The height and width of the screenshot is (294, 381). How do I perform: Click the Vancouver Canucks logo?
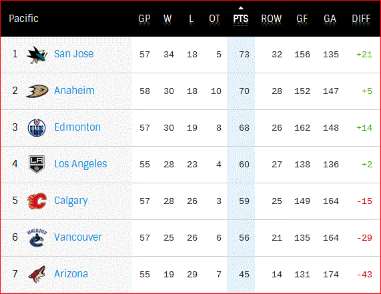[37, 238]
